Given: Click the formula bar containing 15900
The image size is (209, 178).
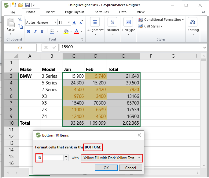Looking at the screenshot, I should click(x=131, y=47).
